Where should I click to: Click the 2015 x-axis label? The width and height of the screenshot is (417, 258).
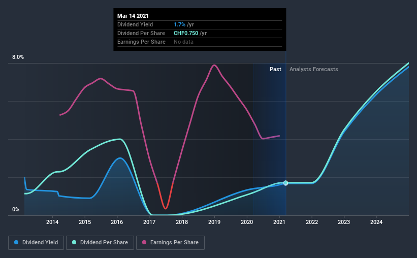85,222
